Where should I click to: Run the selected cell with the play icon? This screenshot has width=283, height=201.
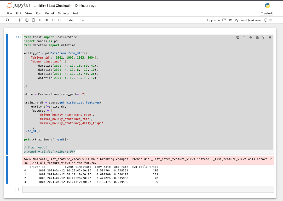coord(40,20)
